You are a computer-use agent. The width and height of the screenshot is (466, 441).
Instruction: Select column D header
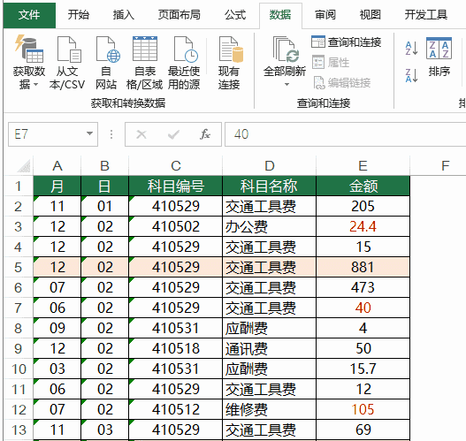pyautogui.click(x=270, y=166)
